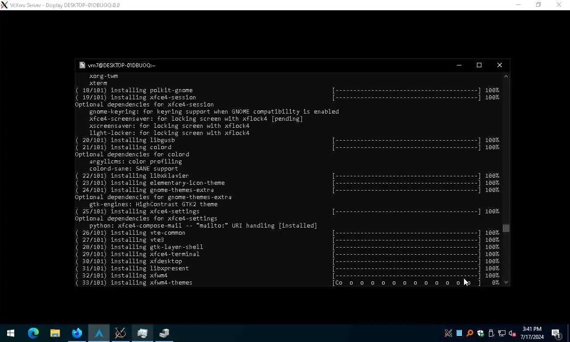Click the 'installing xfdesktop' line
Viewport: 570px width, 342px height.
(x=128, y=261)
